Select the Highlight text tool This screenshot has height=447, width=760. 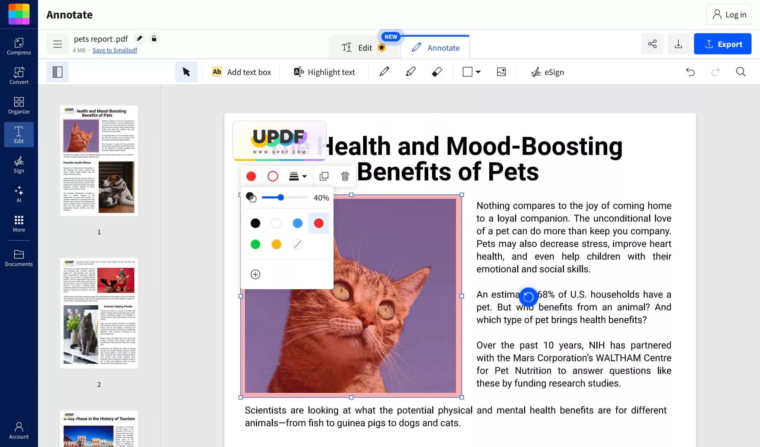324,72
